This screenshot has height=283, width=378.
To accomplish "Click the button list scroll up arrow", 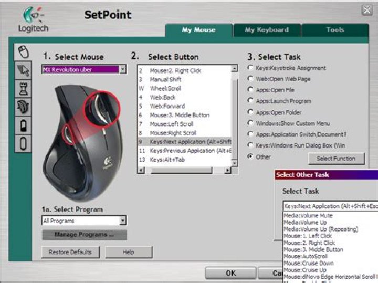I will pos(234,69).
